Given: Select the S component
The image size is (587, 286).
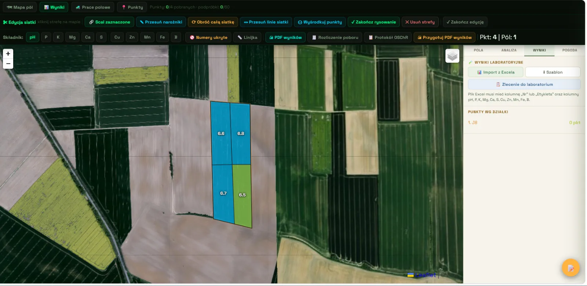Looking at the screenshot, I should tap(101, 37).
